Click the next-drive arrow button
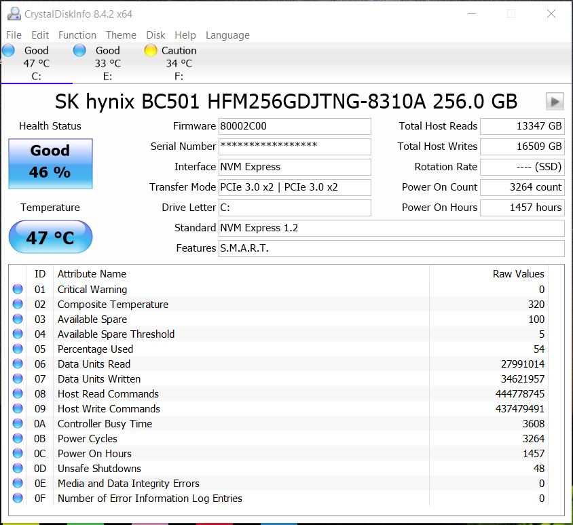The image size is (573, 525). coord(554,101)
